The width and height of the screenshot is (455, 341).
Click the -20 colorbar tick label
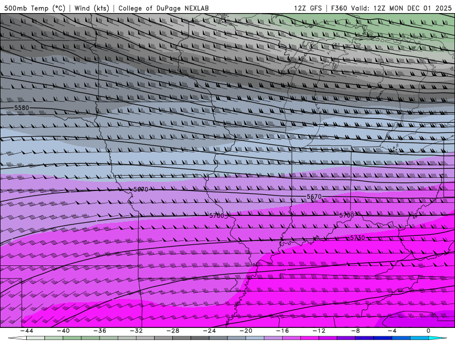click(x=246, y=331)
